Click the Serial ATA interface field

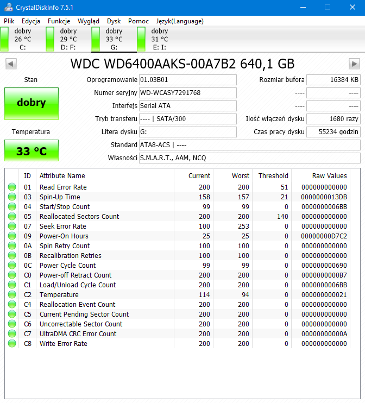click(x=187, y=106)
